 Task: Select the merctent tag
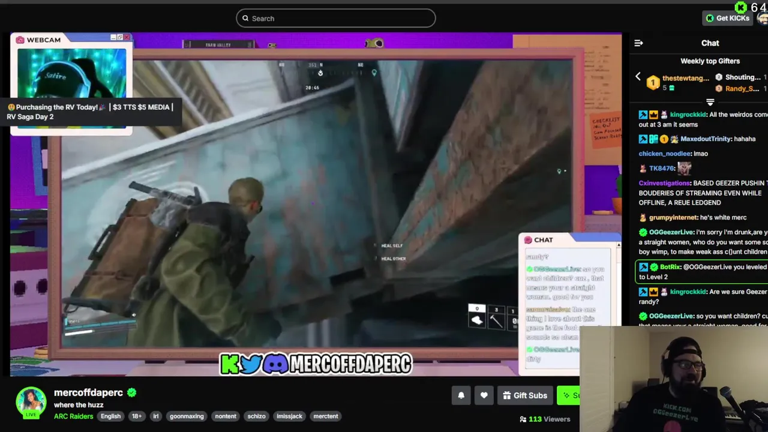click(326, 416)
